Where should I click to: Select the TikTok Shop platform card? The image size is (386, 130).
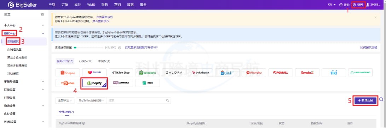pos(121,73)
